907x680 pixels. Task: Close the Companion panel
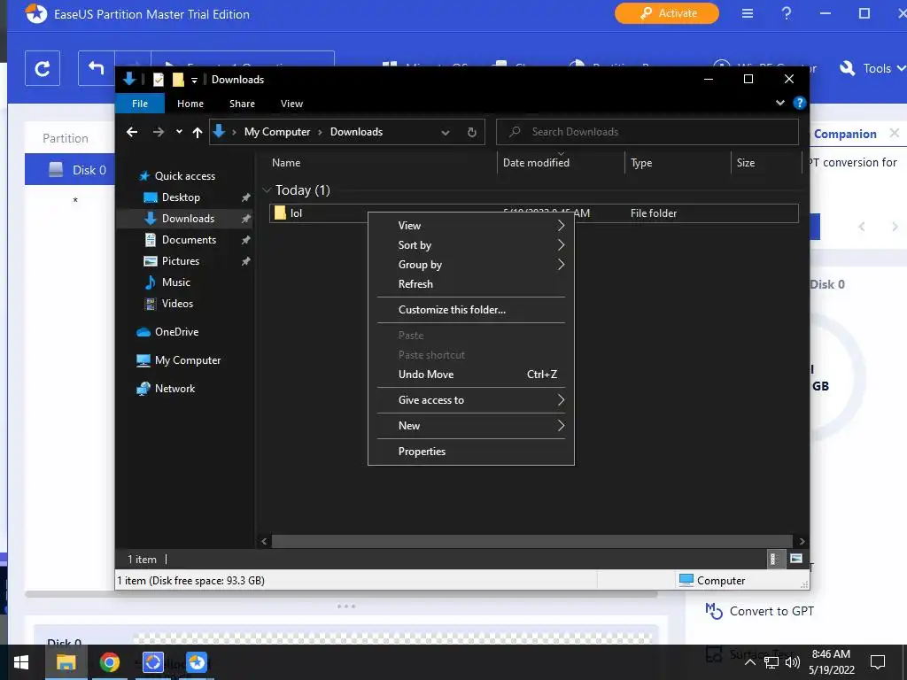pyautogui.click(x=895, y=134)
